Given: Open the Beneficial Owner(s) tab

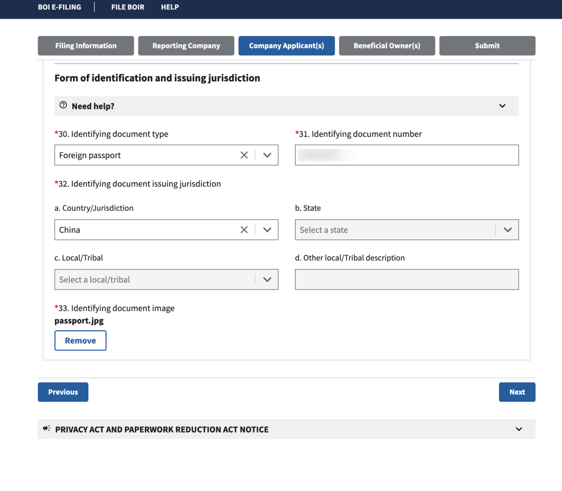Looking at the screenshot, I should (387, 46).
